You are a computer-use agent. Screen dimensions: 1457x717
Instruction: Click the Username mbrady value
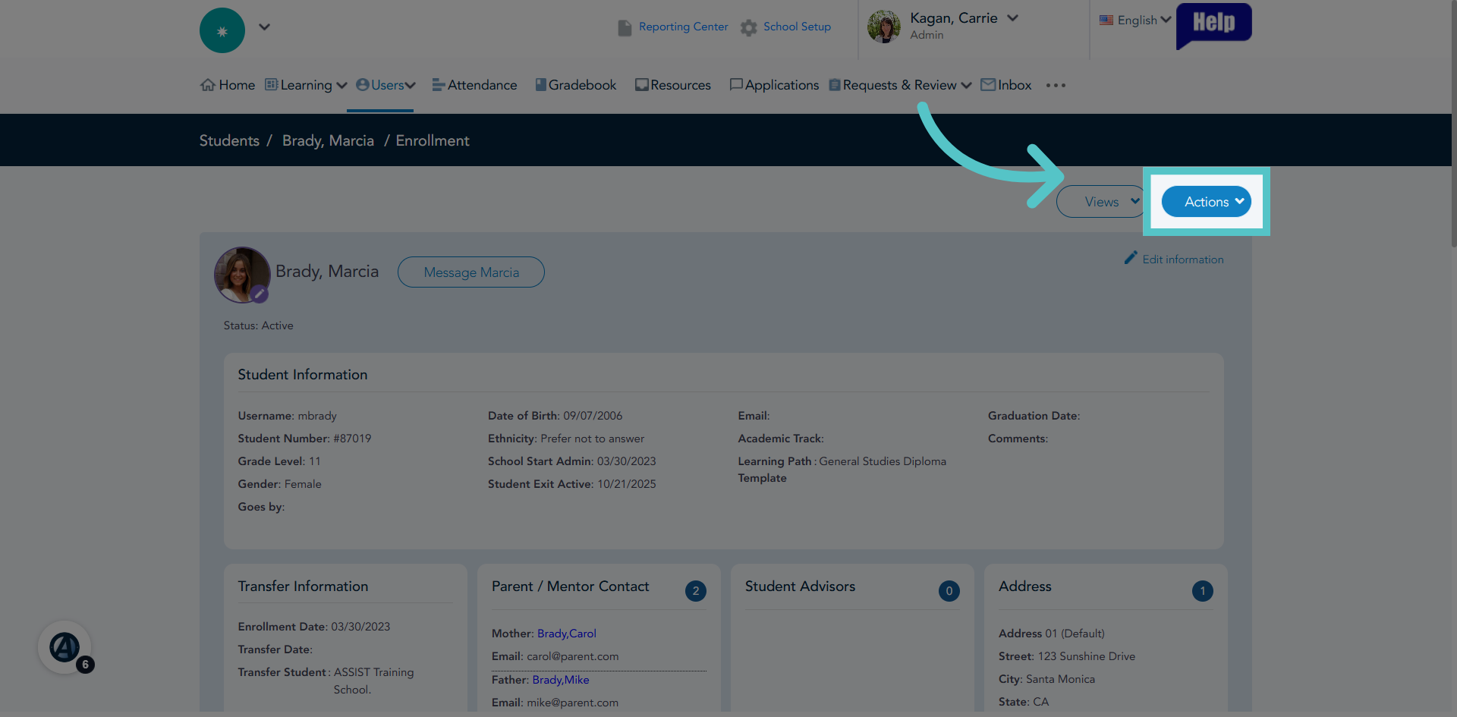[x=317, y=416]
